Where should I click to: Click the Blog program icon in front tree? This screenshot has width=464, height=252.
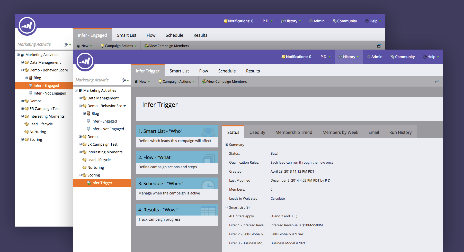88,114
